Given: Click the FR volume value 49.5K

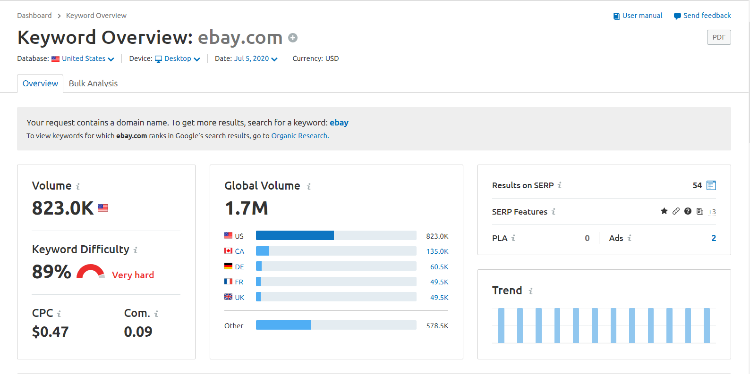Looking at the screenshot, I should click(439, 282).
